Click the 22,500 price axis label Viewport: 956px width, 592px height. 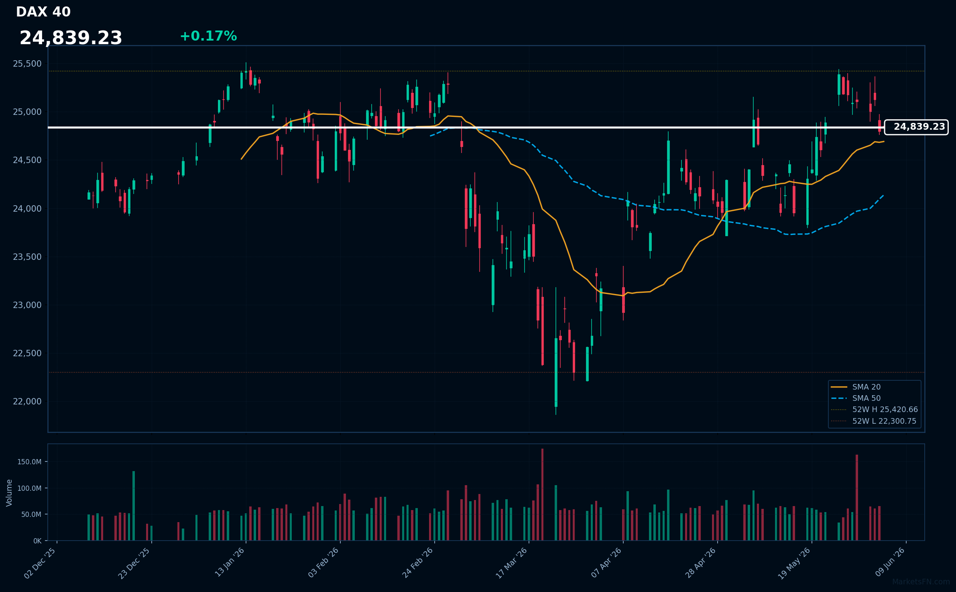click(27, 353)
